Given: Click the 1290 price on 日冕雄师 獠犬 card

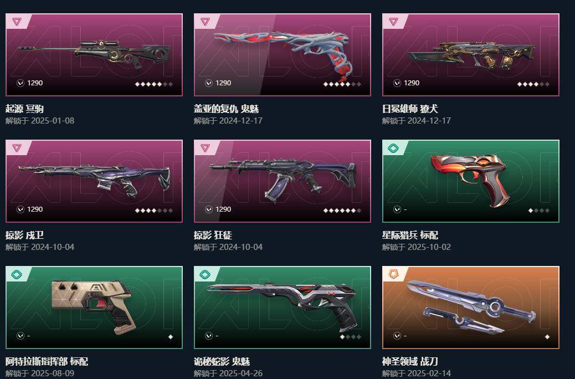Looking at the screenshot, I should (412, 83).
